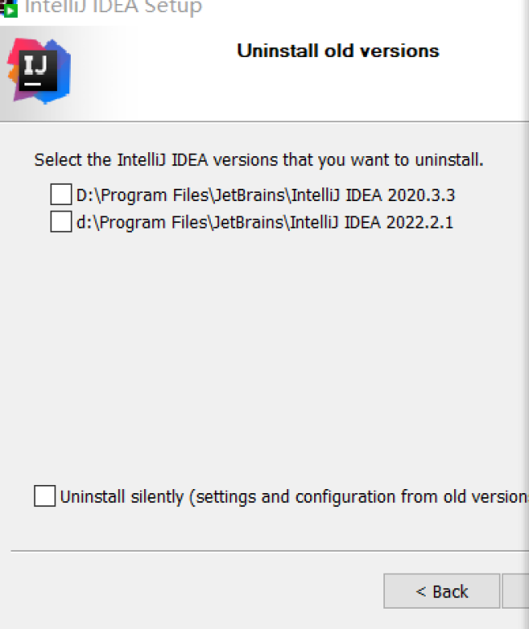Click the Uninstall old versions heading
The image size is (529, 629).
pos(338,51)
